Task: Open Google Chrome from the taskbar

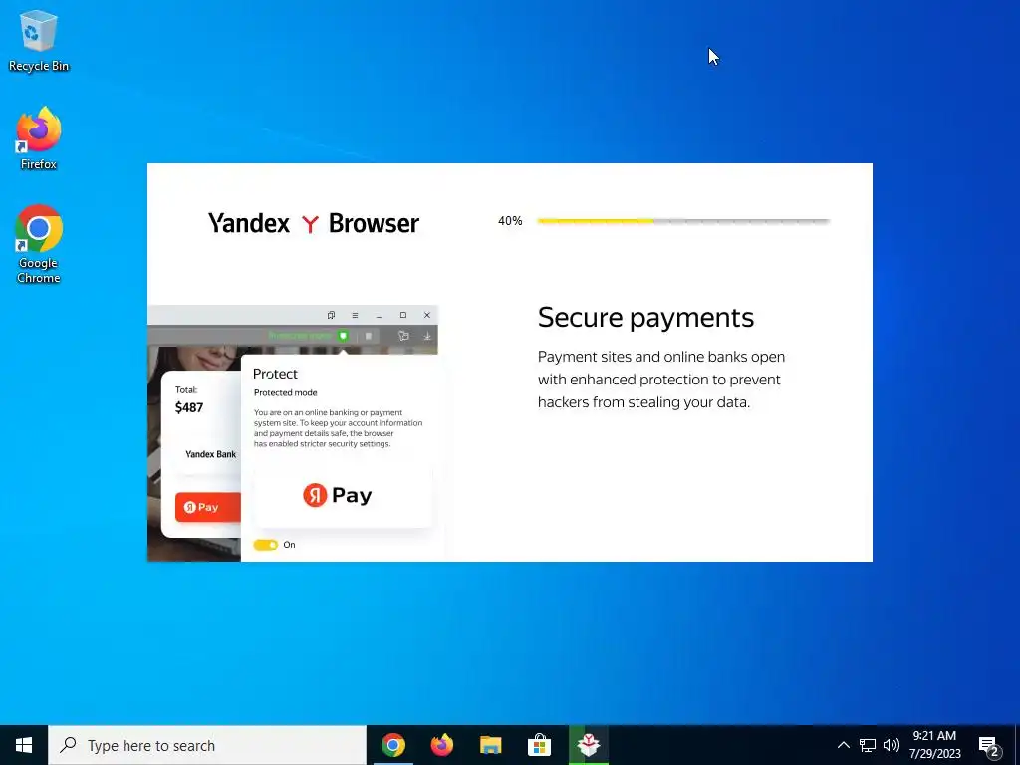Action: pyautogui.click(x=392, y=745)
